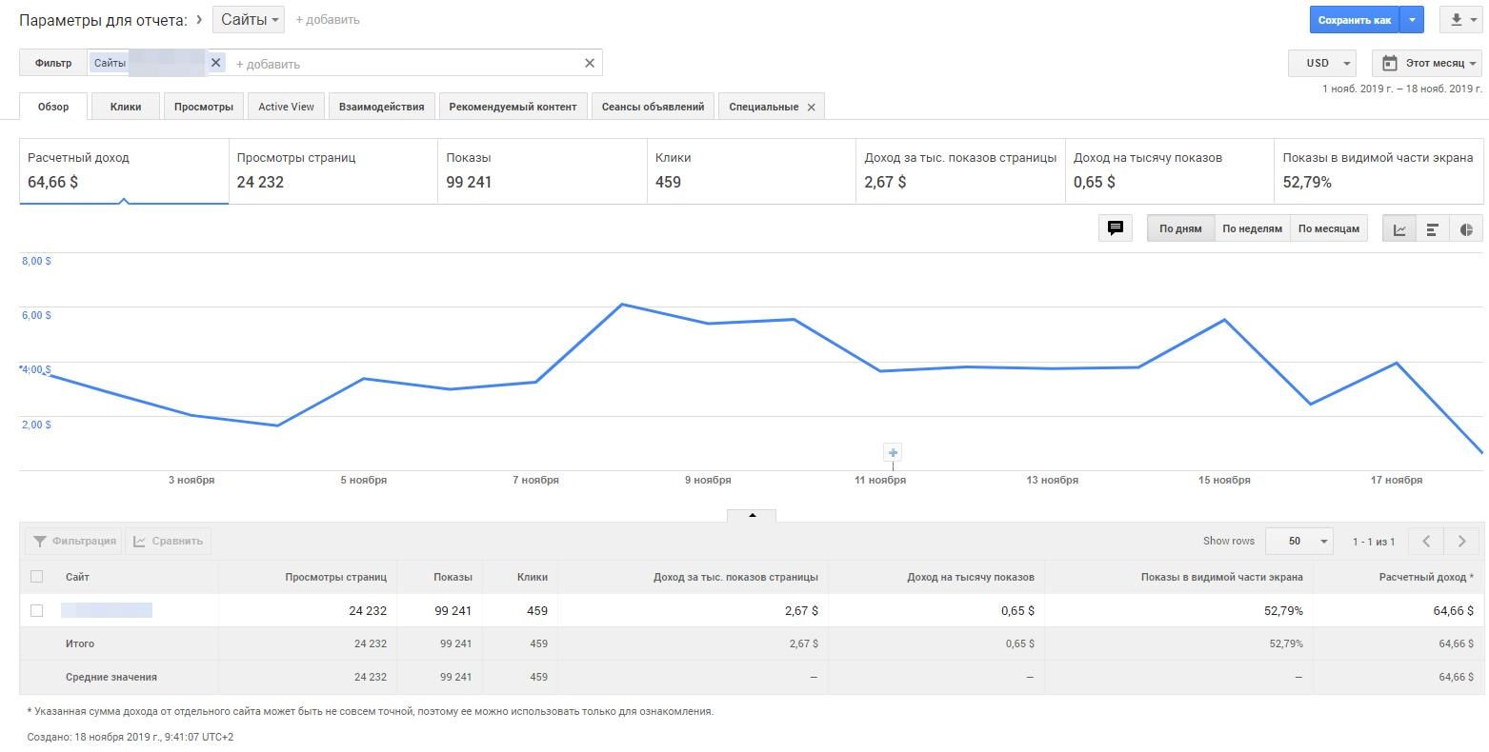
Task: Open the Клики tab
Action: click(126, 107)
